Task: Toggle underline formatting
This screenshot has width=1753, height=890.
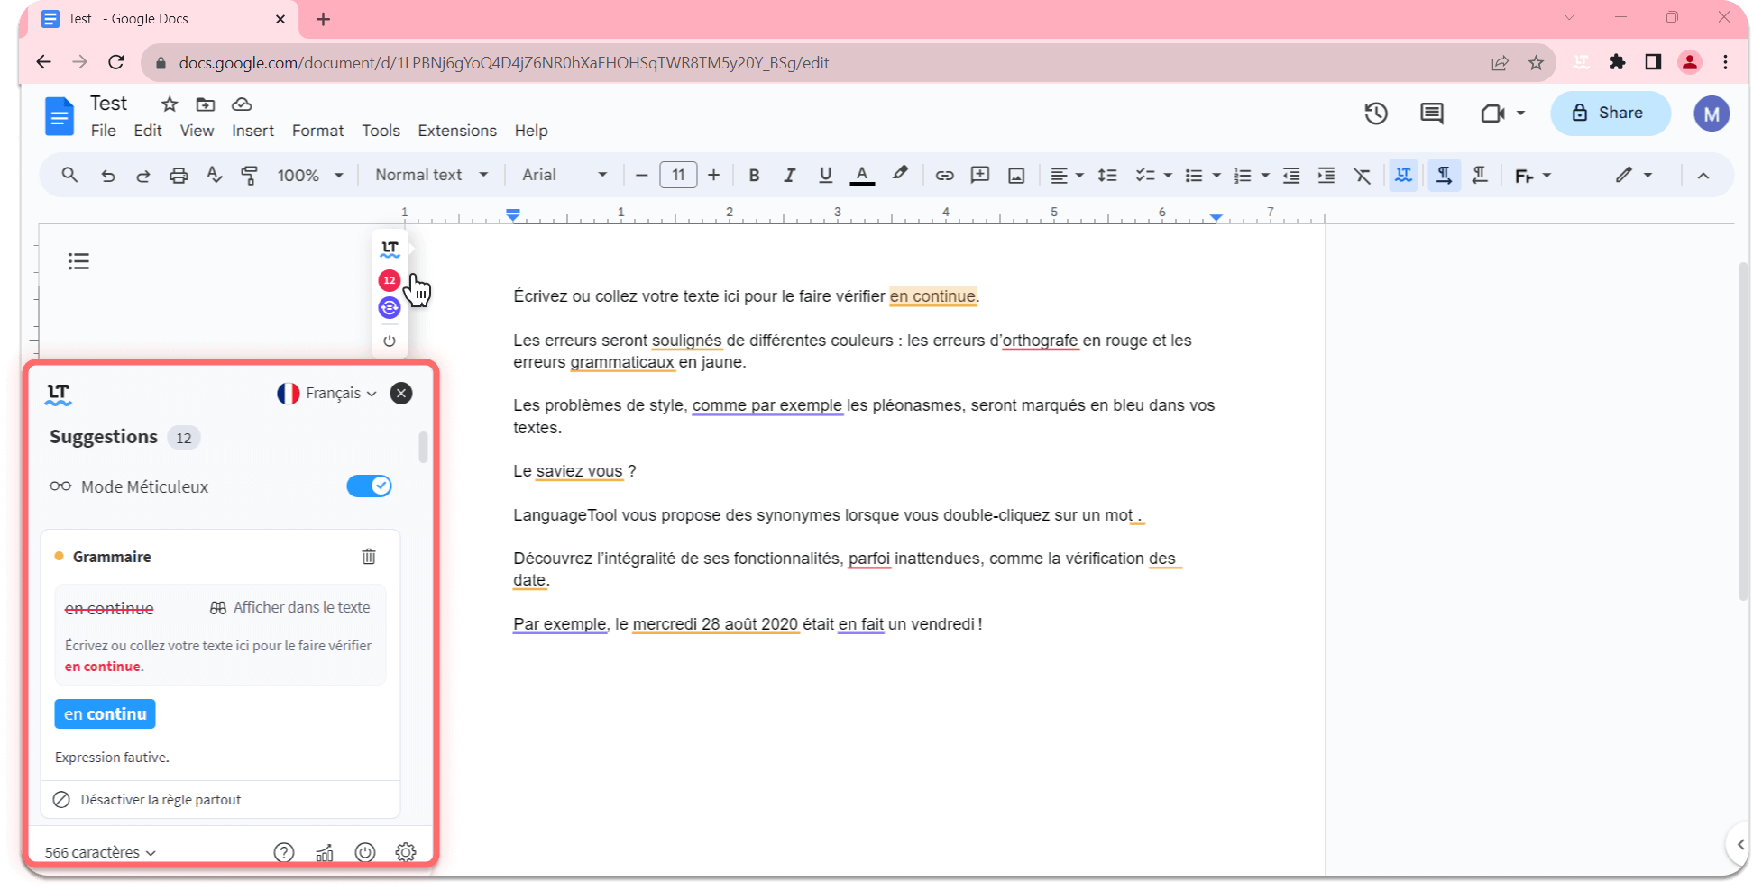Action: point(825,176)
